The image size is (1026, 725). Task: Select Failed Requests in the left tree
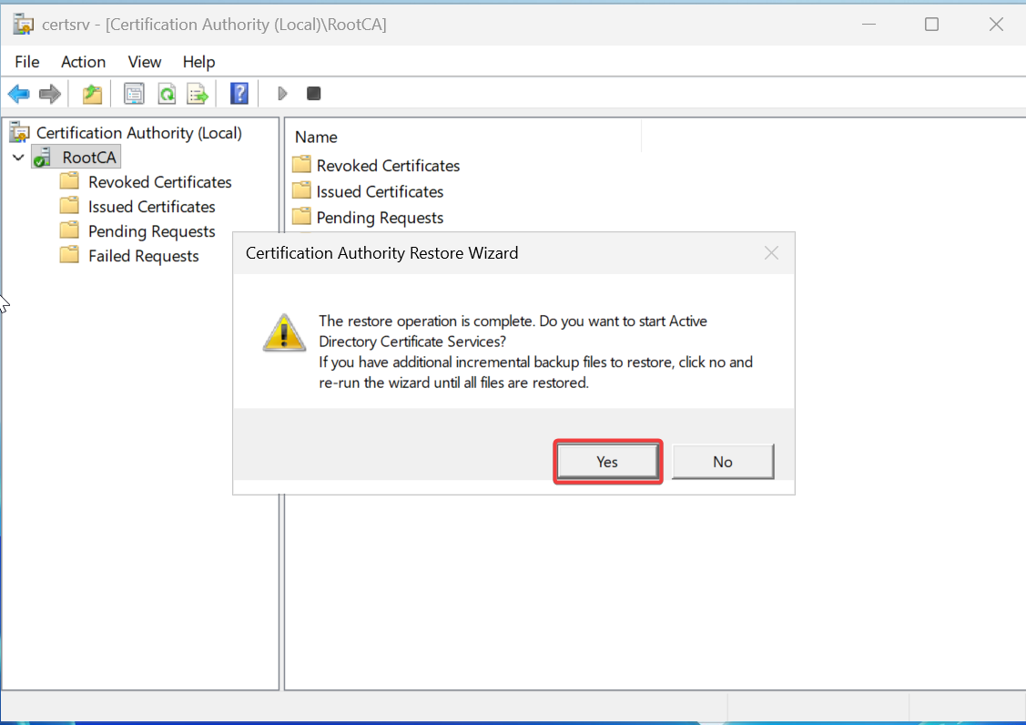click(x=143, y=256)
